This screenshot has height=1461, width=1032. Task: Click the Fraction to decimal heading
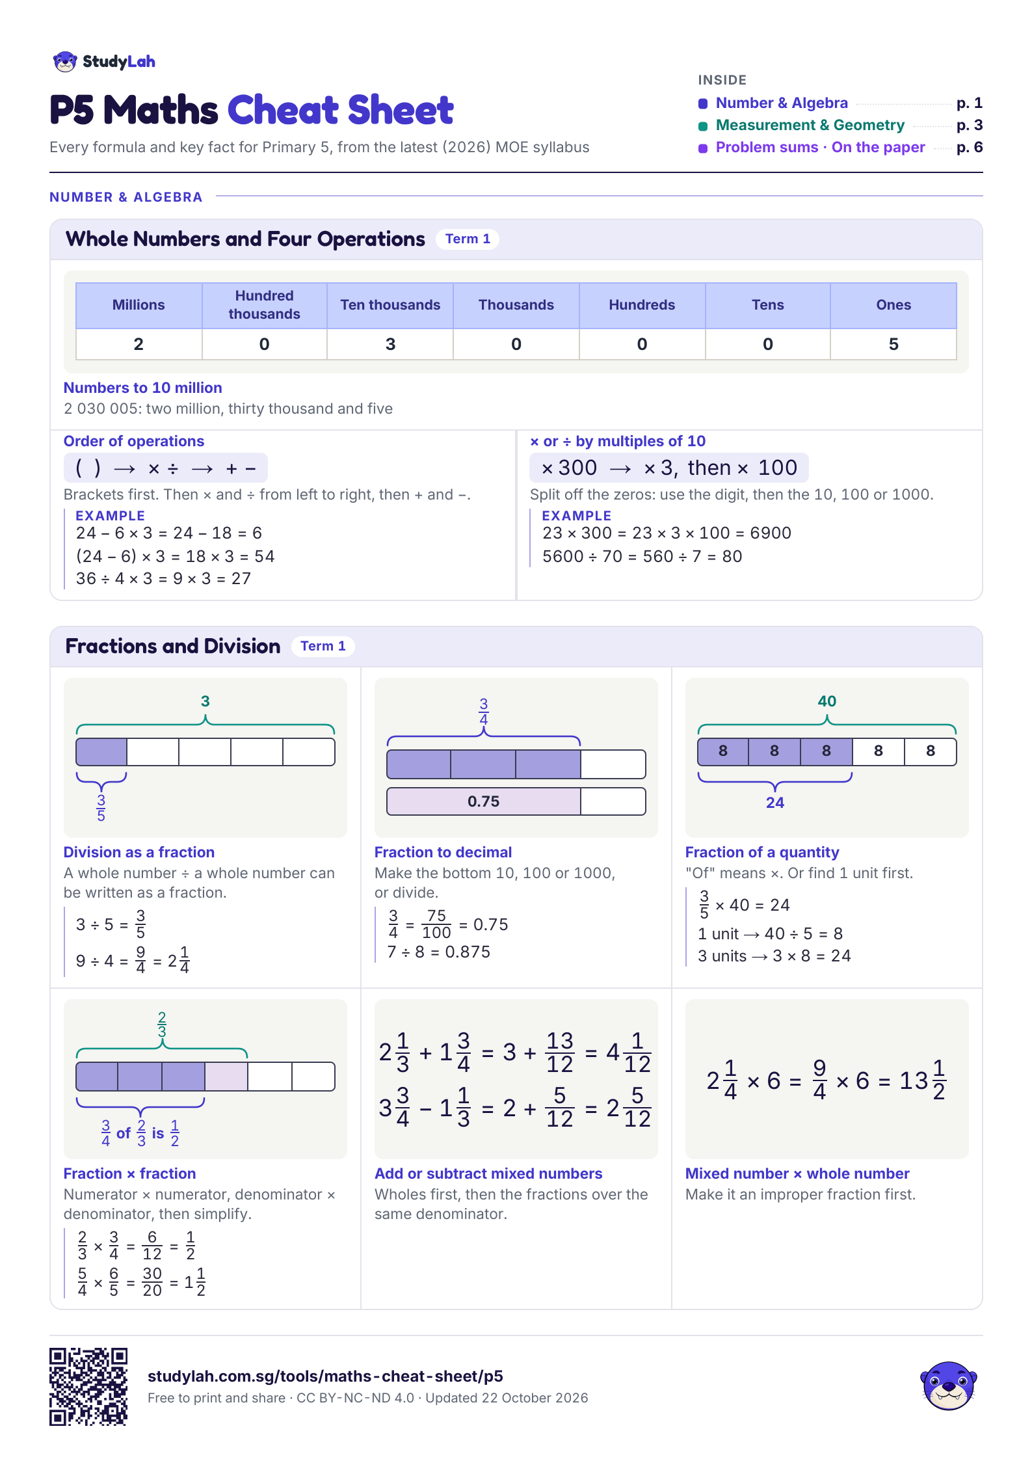point(443,852)
